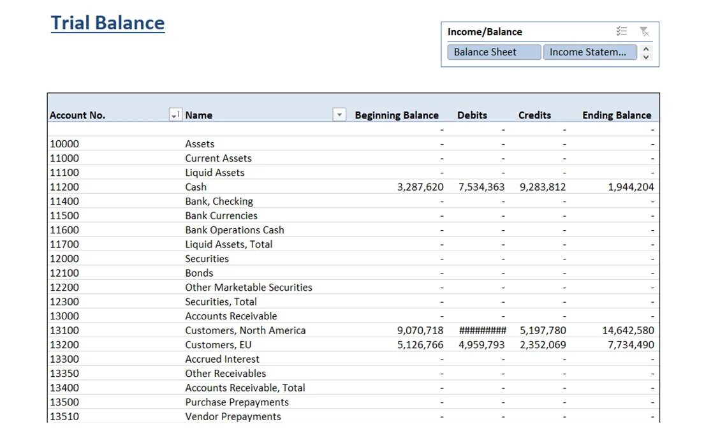Select the overflowed ######### debits cell
This screenshot has width=727, height=438.
483,330
